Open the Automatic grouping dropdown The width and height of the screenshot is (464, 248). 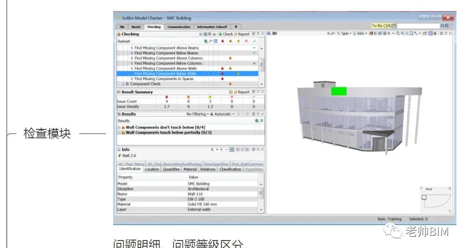pos(222,114)
